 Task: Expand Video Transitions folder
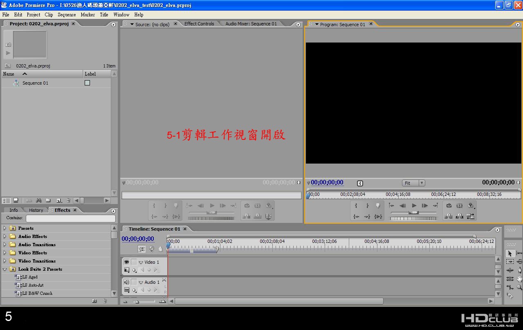[x=5, y=261]
